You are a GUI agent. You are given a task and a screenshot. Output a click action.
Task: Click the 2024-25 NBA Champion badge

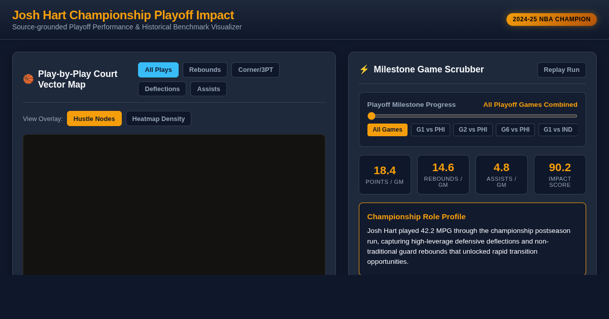click(x=552, y=19)
